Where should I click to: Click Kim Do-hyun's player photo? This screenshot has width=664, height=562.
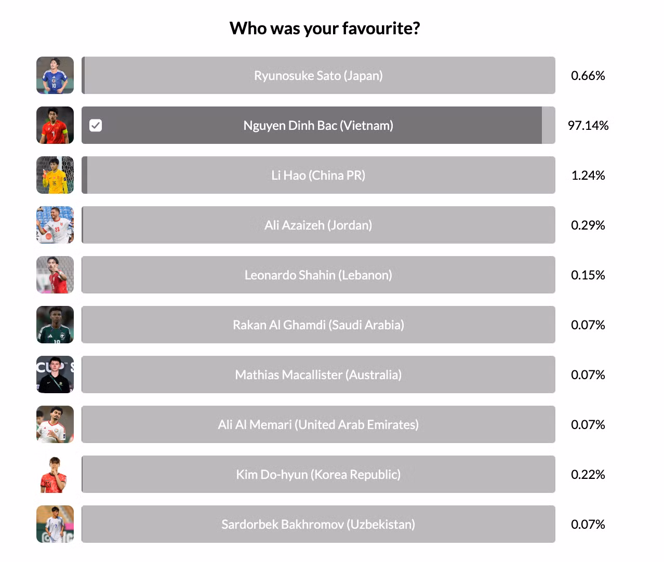55,474
